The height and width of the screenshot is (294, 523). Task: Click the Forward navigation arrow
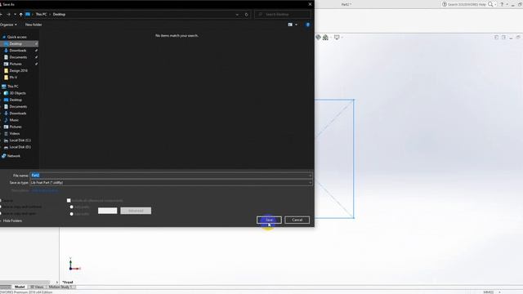click(8, 15)
